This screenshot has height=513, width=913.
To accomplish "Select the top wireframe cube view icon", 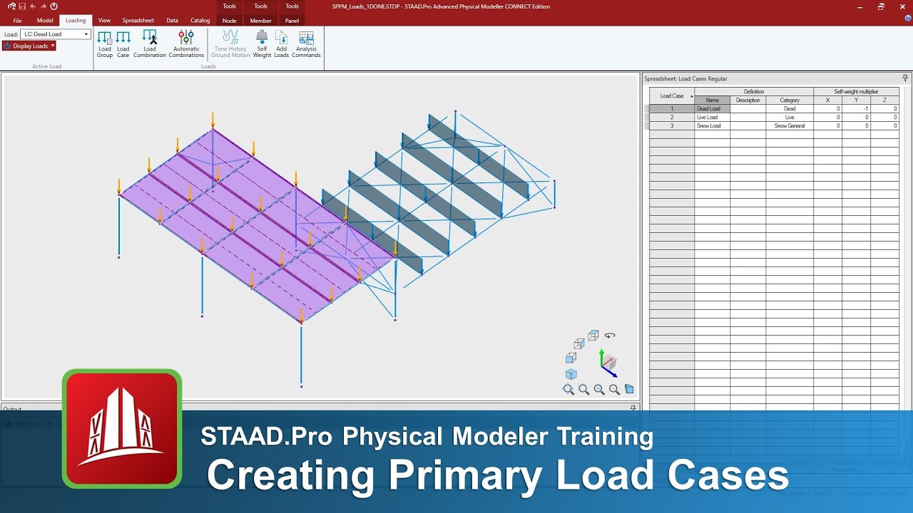I will click(593, 335).
